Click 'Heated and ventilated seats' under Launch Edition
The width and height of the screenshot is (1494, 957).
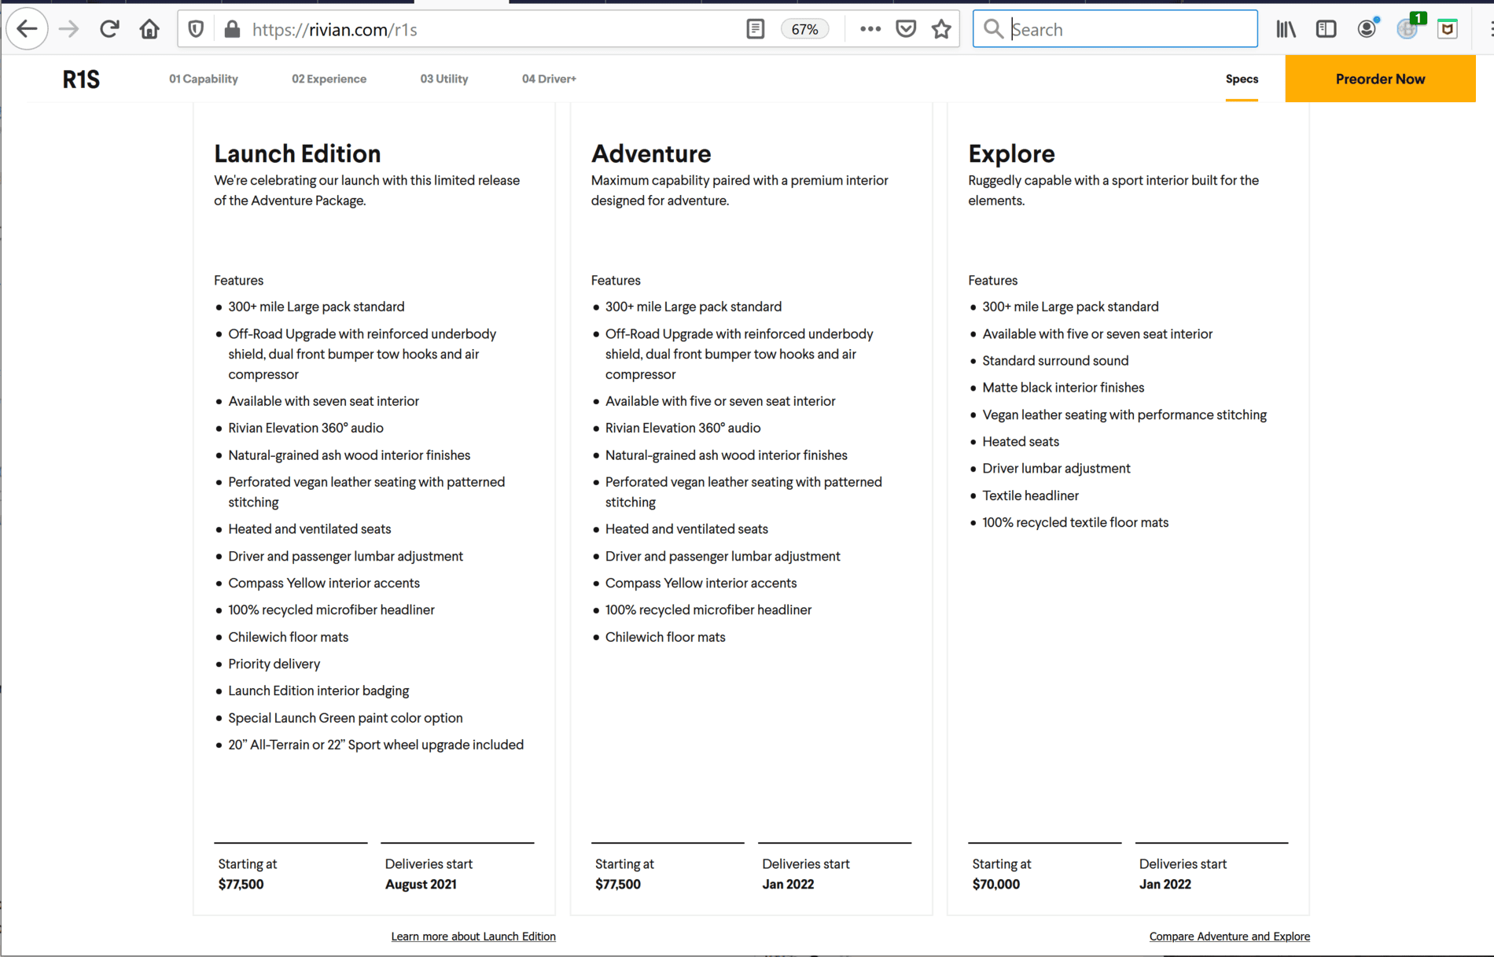coord(309,529)
